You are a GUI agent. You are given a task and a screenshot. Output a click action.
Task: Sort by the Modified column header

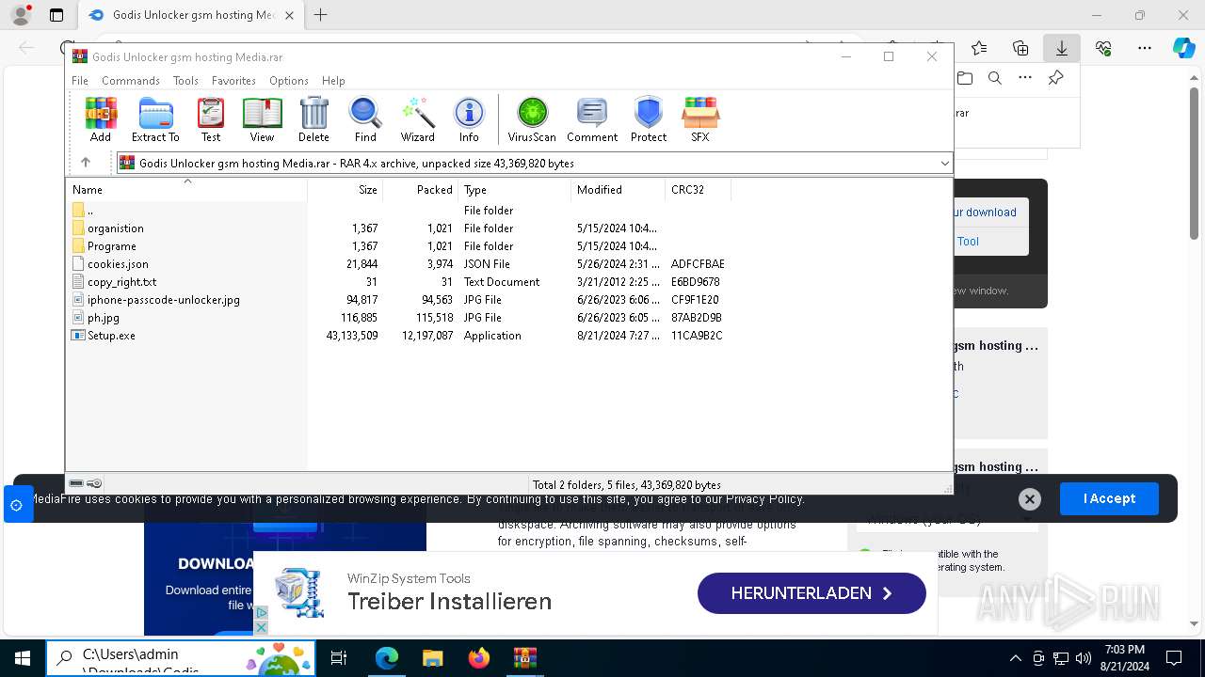click(x=619, y=189)
